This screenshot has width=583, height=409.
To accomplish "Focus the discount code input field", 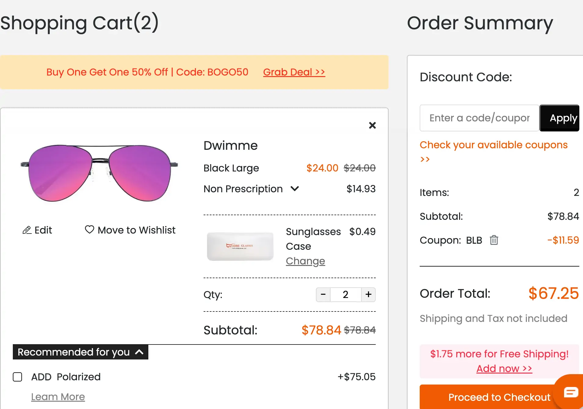I will point(479,118).
